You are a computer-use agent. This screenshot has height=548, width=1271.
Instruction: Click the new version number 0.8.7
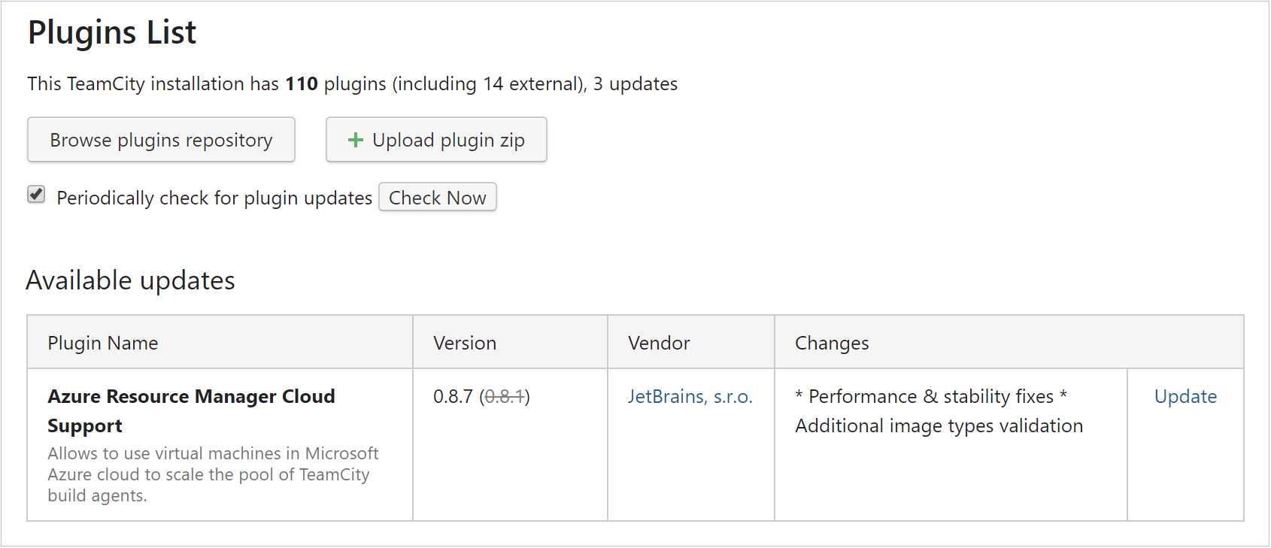pyautogui.click(x=453, y=396)
